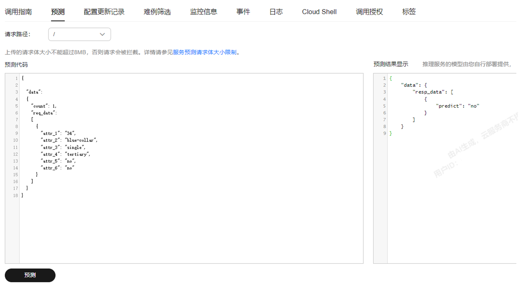Click the "attr_3": "single" line
The height and width of the screenshot is (287, 524).
(x=63, y=147)
